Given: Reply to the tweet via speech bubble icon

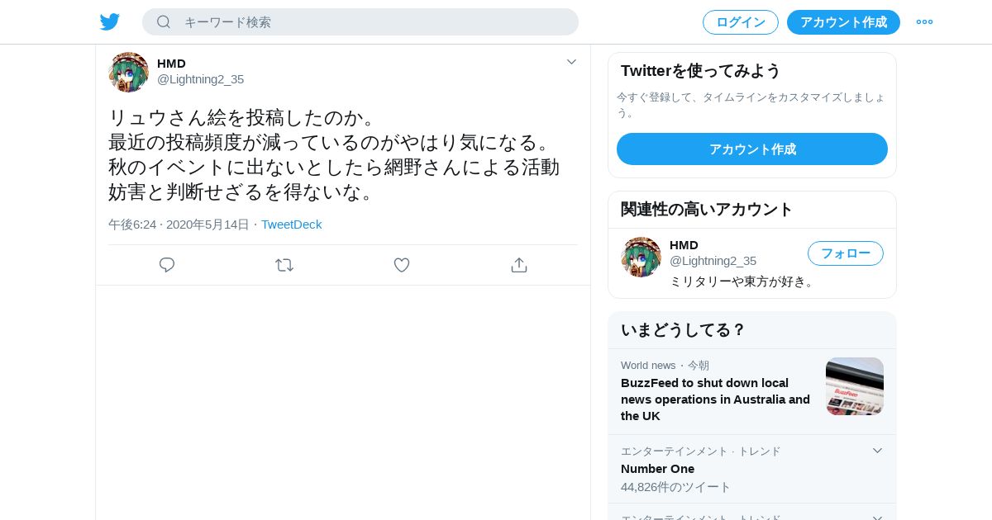Looking at the screenshot, I should click(x=167, y=265).
